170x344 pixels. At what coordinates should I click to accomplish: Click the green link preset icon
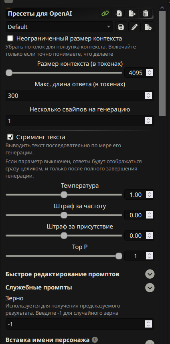coord(105,14)
